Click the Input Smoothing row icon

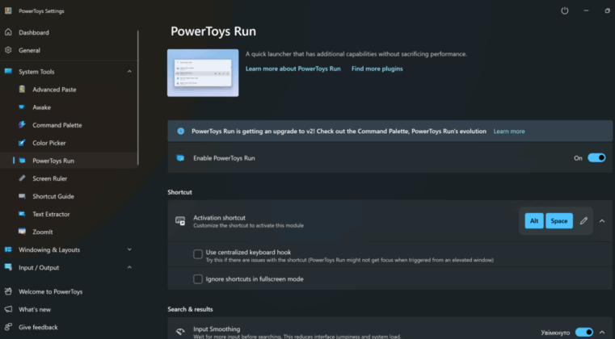click(x=180, y=332)
